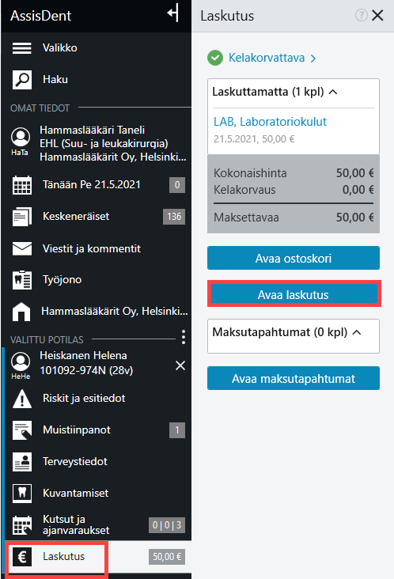The width and height of the screenshot is (394, 579).
Task: Open the Riskit ja esitiedot warning icon
Action: (22, 399)
